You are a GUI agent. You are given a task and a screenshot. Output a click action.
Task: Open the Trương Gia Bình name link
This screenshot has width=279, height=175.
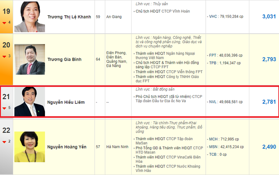click(65, 59)
